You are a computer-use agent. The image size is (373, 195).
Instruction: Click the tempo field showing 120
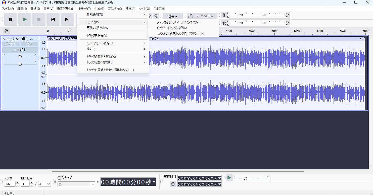point(10,184)
